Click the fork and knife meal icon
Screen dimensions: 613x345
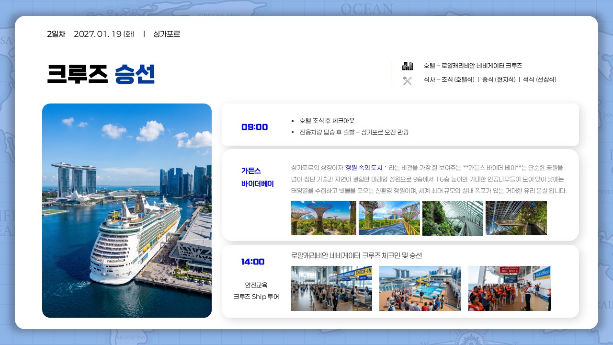408,80
